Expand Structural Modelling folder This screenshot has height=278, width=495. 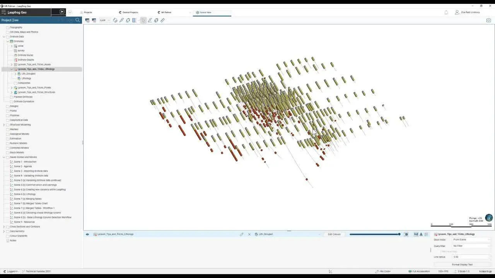click(4, 125)
